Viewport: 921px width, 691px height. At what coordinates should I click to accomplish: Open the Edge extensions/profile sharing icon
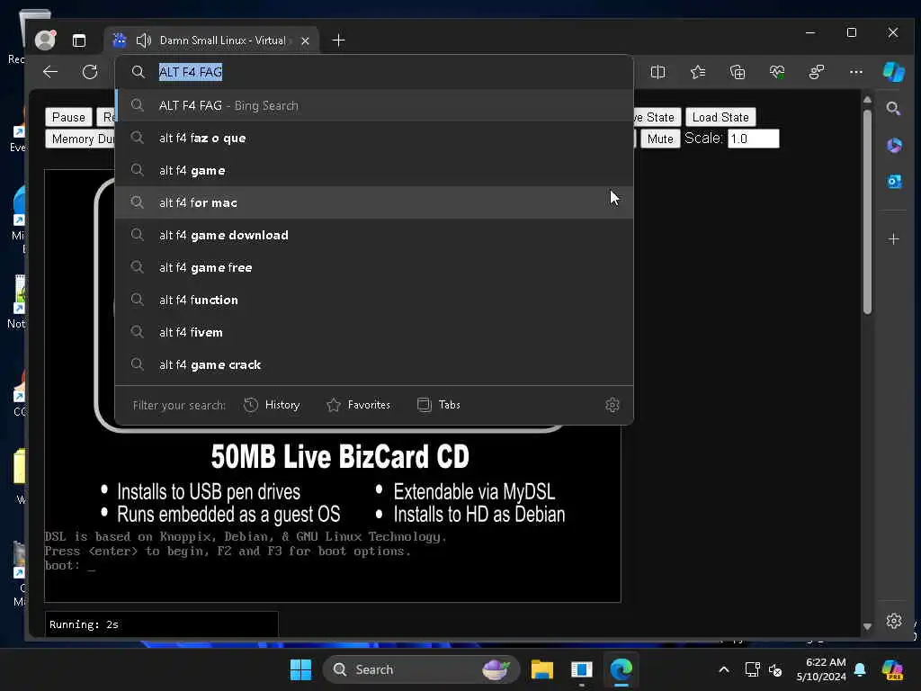pyautogui.click(x=817, y=72)
